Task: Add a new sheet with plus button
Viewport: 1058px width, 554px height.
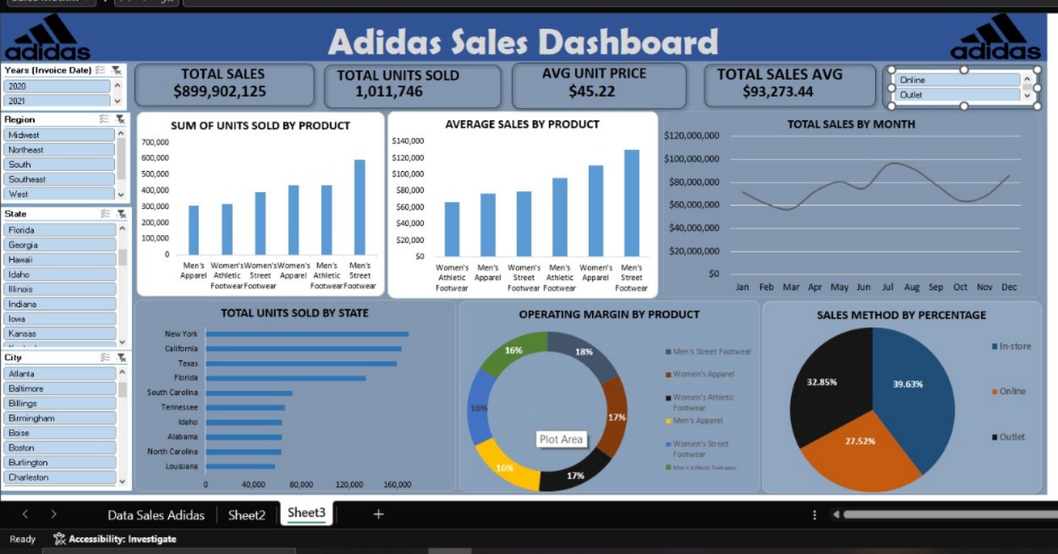Action: tap(378, 513)
